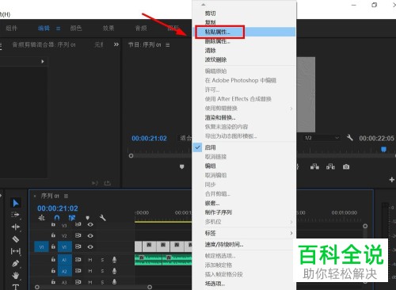This screenshot has height=290, width=396.
Task: Click add marker icon in timeline header
Action: pyautogui.click(x=88, y=218)
